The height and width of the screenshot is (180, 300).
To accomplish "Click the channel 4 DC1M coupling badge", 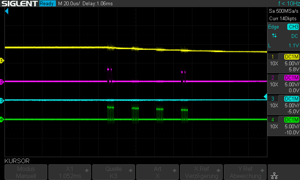I will [292, 120].
